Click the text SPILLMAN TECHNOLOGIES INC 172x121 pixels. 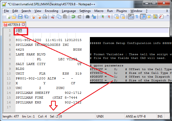[42, 45]
